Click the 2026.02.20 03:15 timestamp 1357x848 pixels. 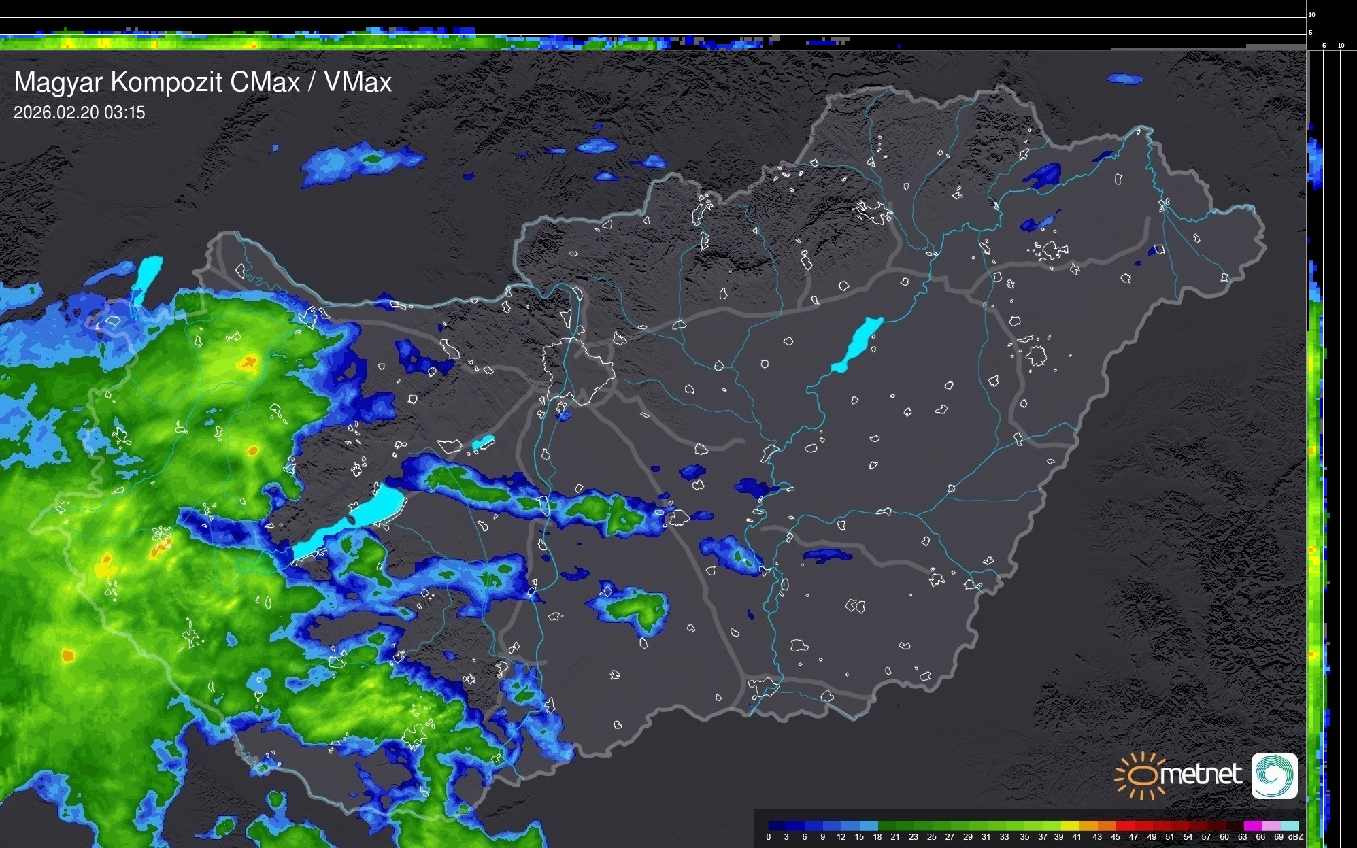coord(80,113)
